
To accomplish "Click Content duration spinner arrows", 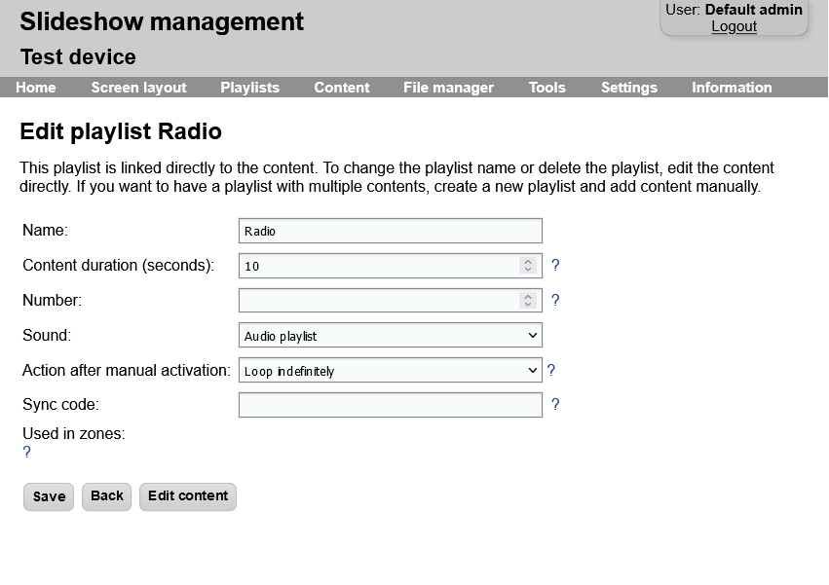I will [x=528, y=266].
